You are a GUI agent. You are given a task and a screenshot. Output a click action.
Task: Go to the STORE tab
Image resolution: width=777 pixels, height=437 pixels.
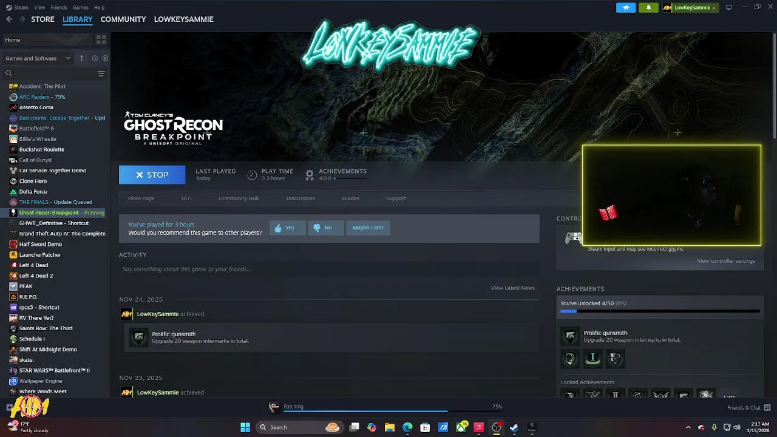point(42,19)
